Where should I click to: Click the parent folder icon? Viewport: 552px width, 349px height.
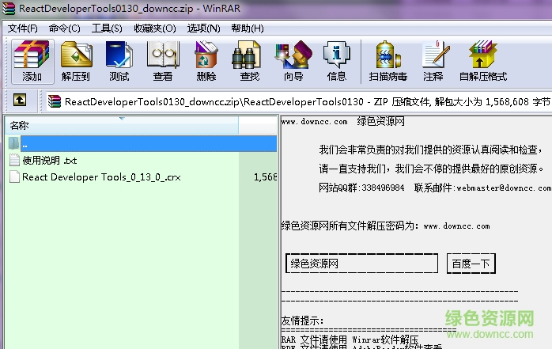13,143
